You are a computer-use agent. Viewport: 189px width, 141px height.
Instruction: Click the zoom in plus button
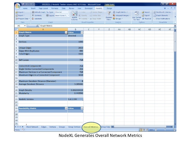click(x=174, y=130)
